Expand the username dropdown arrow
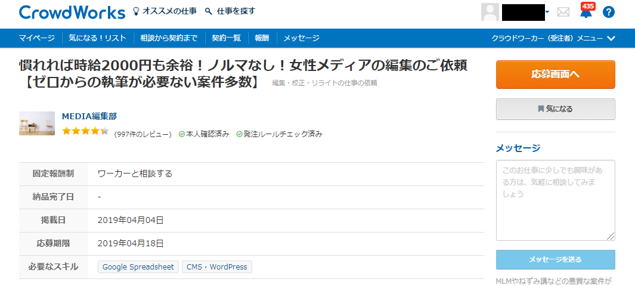Screen dimensions: 635x285 [x=547, y=12]
